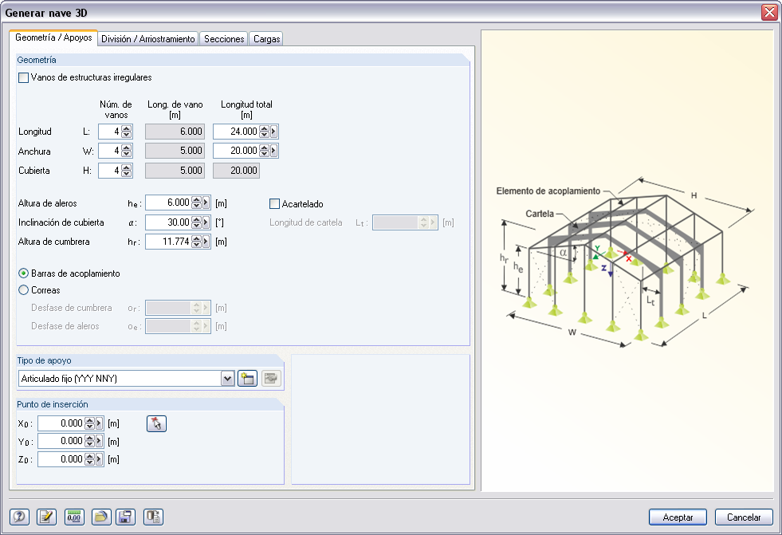Click the Cancelar button
The image size is (782, 535).
click(744, 517)
